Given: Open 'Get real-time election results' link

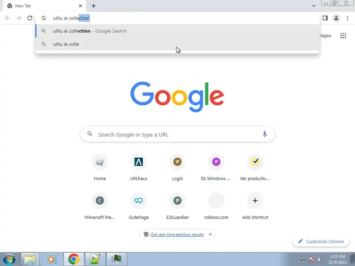Looking at the screenshot, I should pos(177,234).
